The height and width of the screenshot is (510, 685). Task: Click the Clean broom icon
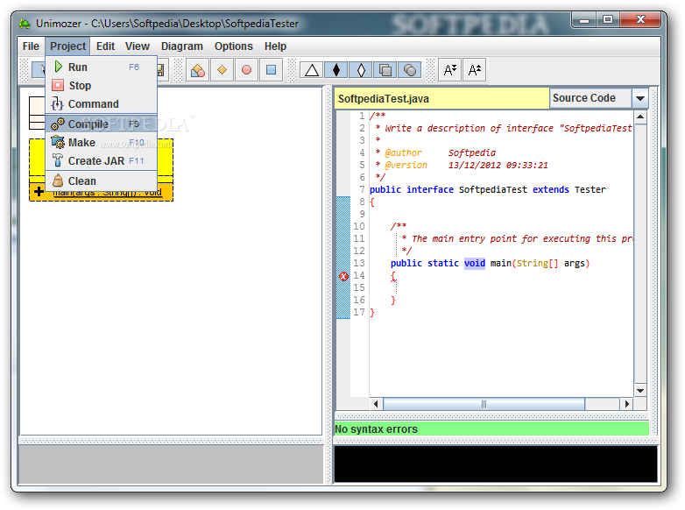click(x=58, y=181)
